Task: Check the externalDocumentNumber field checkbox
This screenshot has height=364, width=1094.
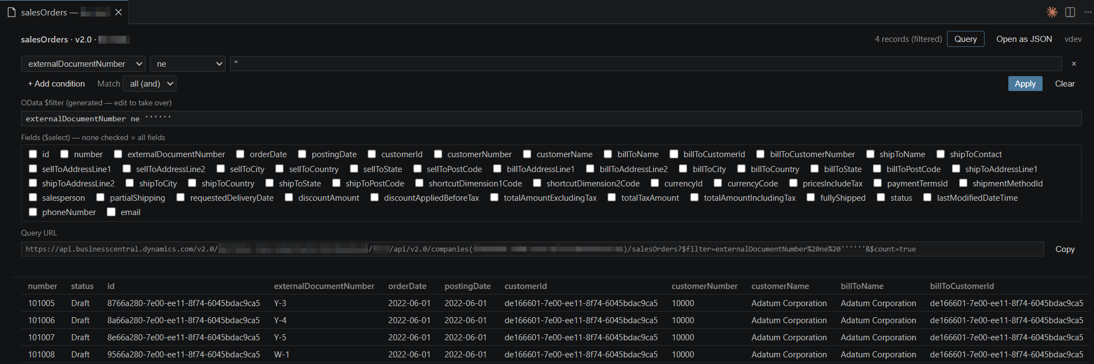Action: point(118,154)
